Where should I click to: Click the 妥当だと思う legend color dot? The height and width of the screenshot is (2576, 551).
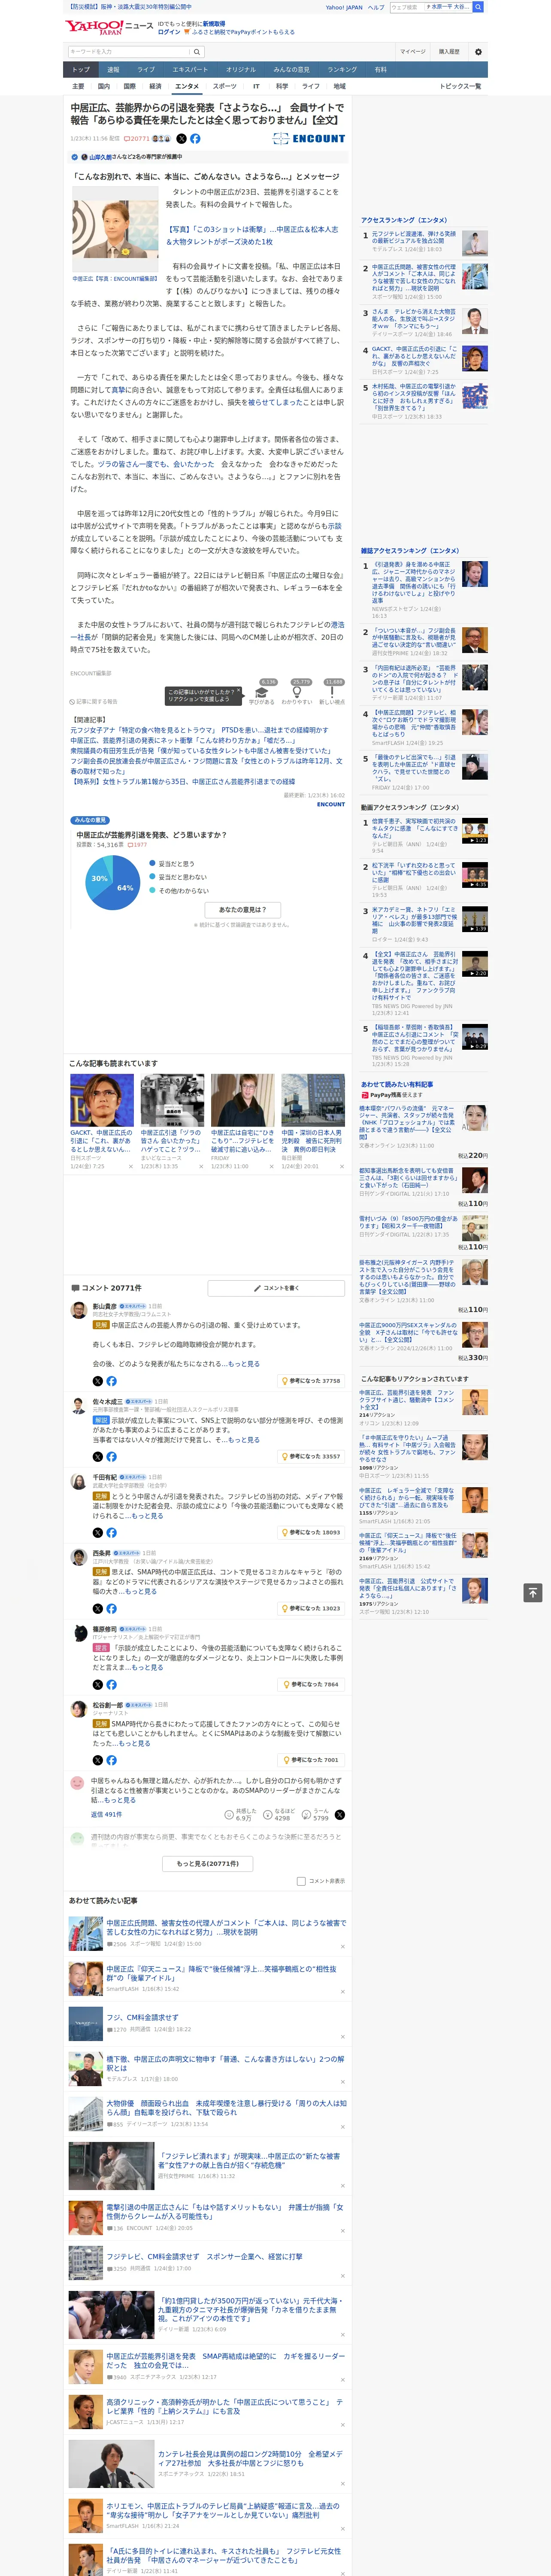pos(152,863)
